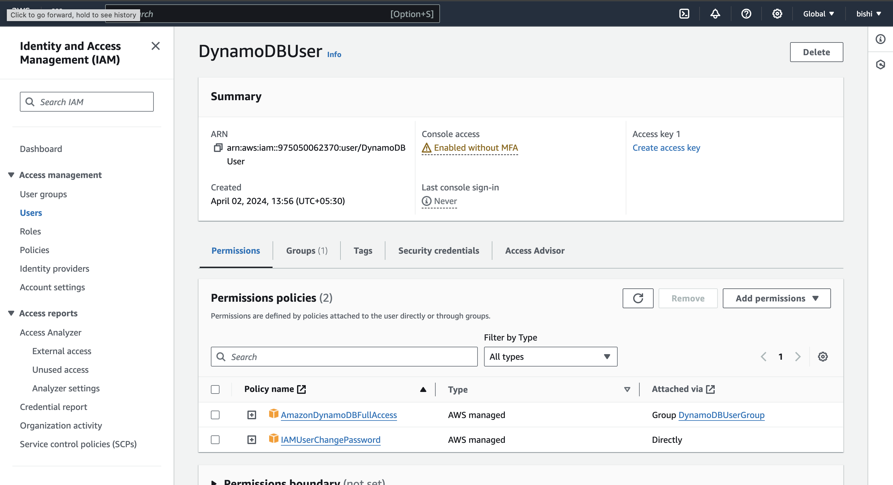The image size is (893, 485).
Task: Switch to the Access Advisor tab
Action: (535, 250)
